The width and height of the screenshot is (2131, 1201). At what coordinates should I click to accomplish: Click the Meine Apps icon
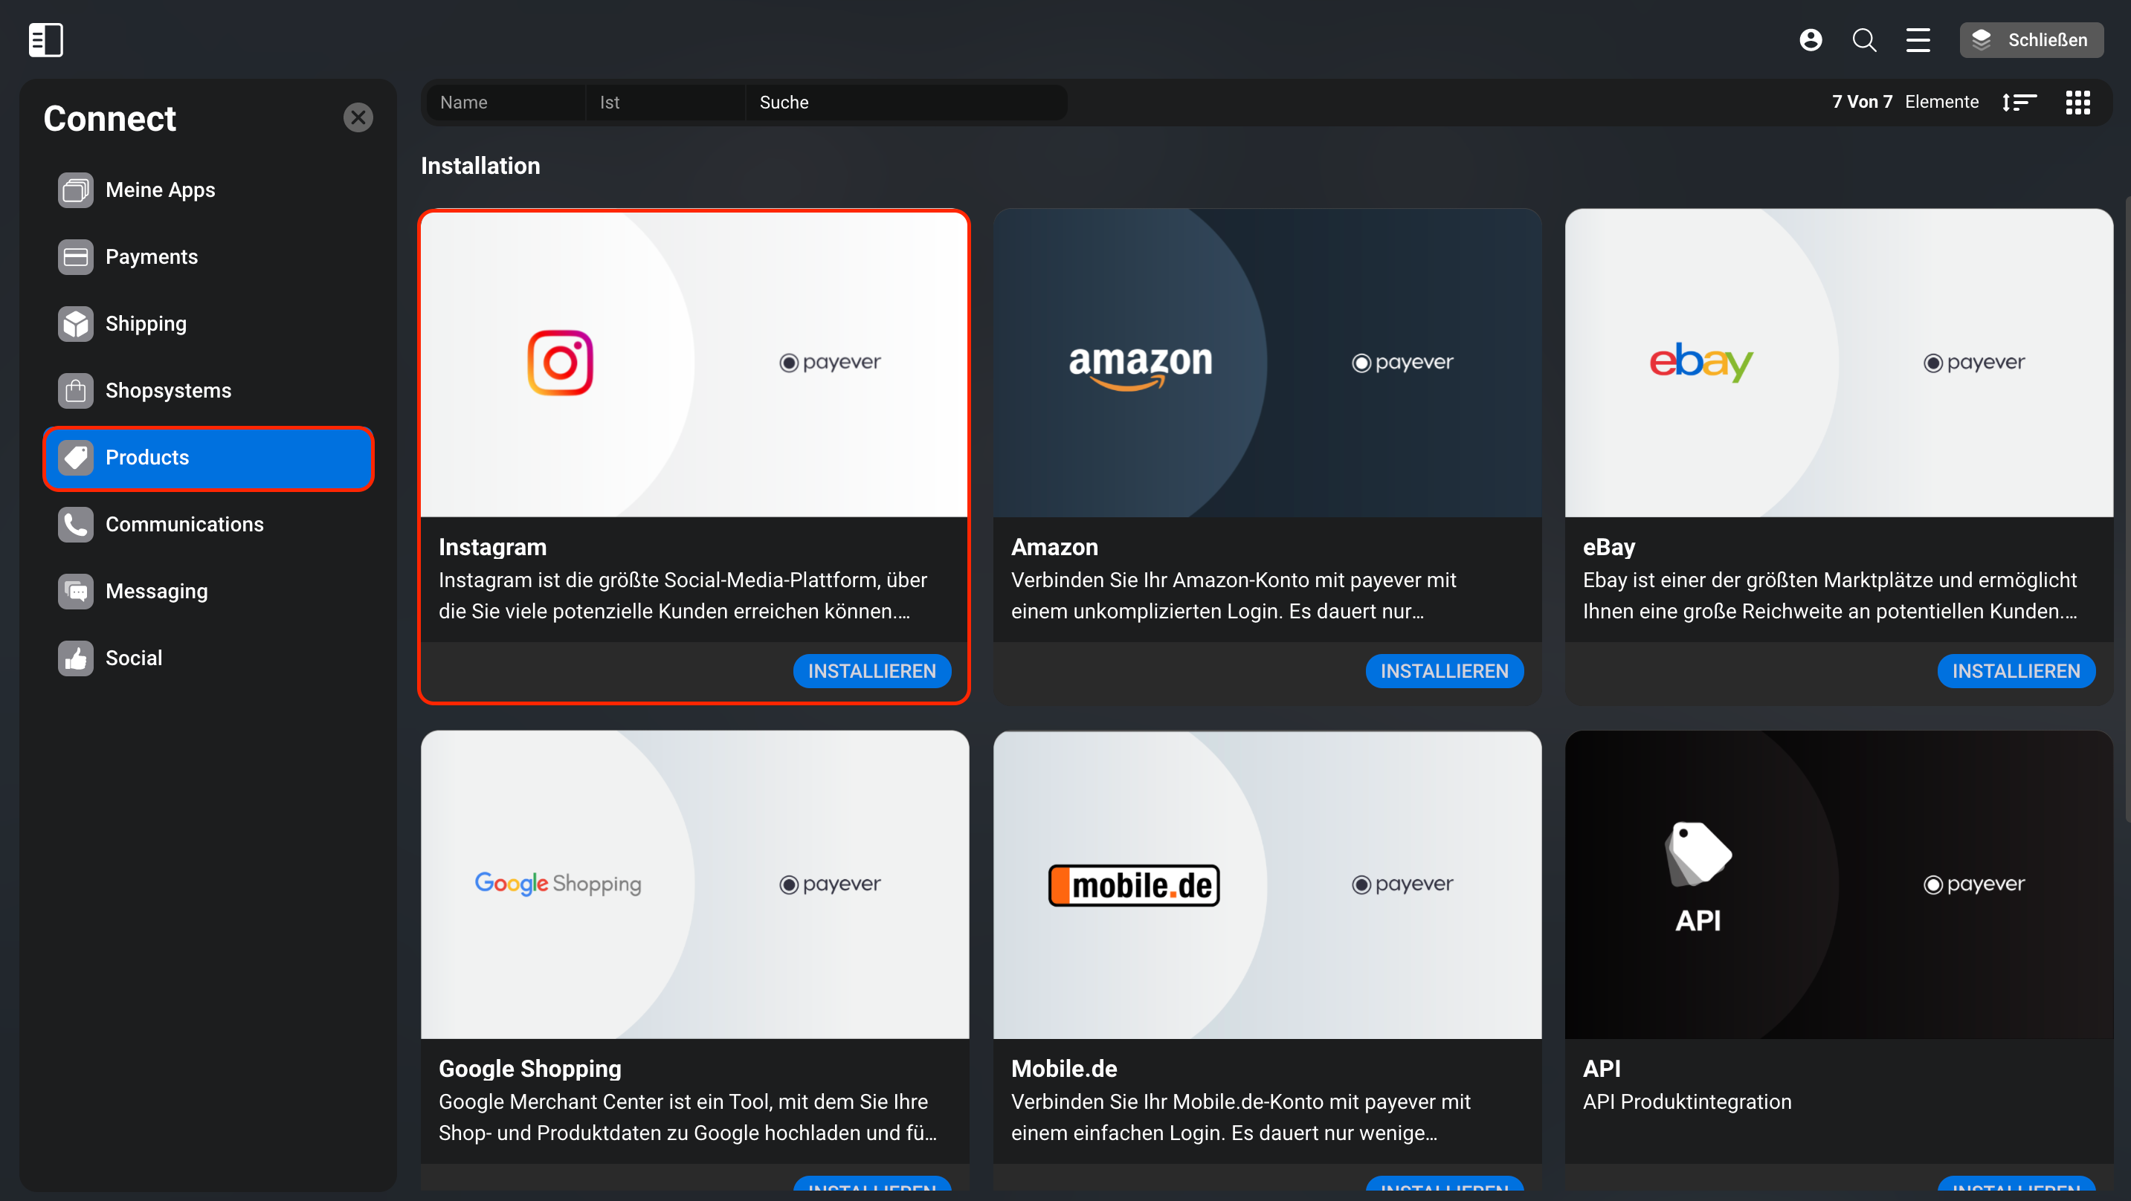75,190
